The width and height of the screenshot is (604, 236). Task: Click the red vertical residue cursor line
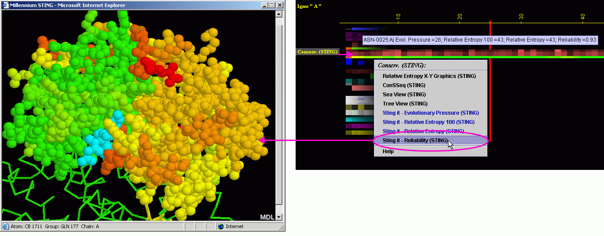[x=490, y=81]
